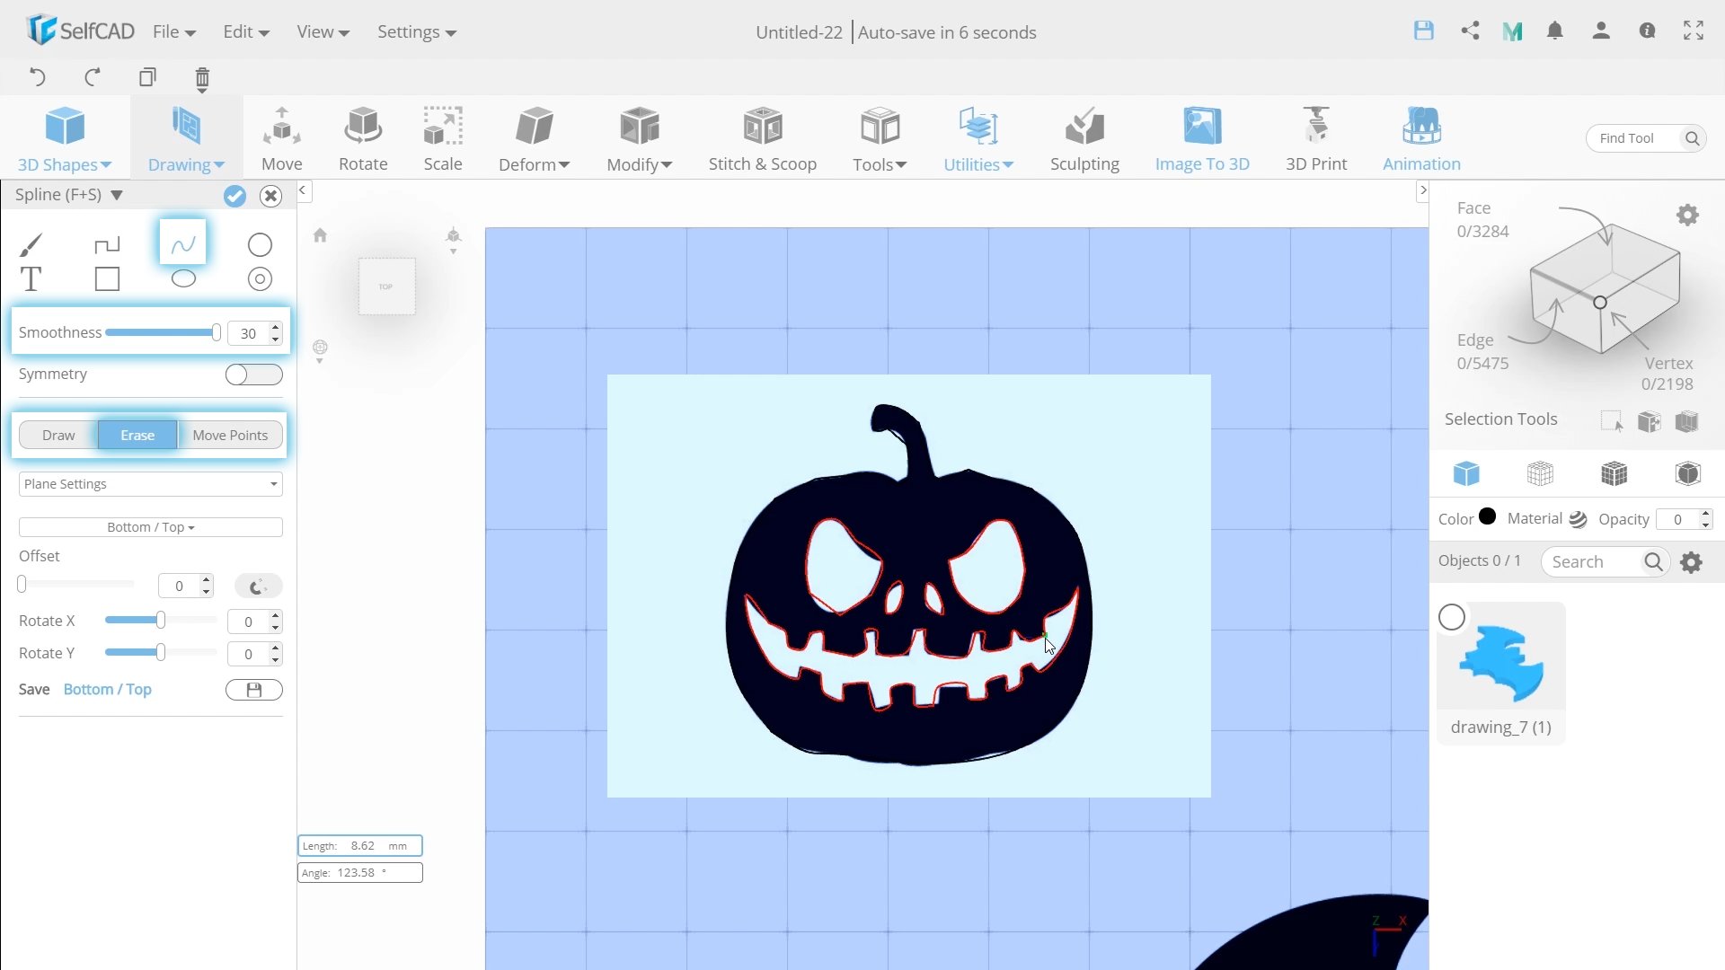Click the share icon in header
The height and width of the screenshot is (970, 1725).
1470,31
